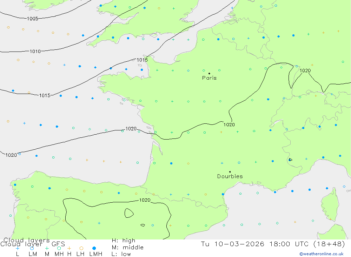Click the 'Cloud layers' title text
The image size is (351, 257).
(26, 240)
